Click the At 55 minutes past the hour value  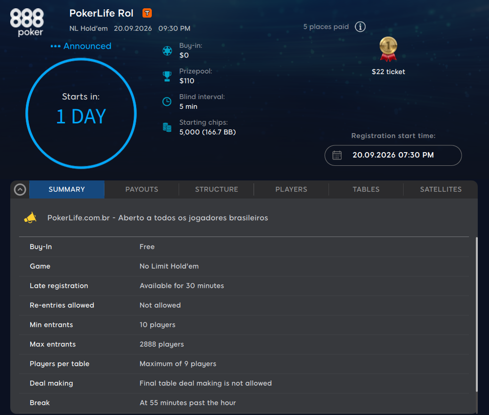(187, 403)
